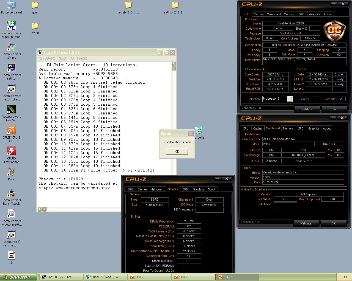
Task: Open Caches tab in top CPU-Z window
Action: tap(258, 14)
